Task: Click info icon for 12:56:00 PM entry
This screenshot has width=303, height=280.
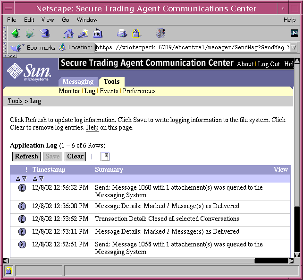Action: (22, 206)
